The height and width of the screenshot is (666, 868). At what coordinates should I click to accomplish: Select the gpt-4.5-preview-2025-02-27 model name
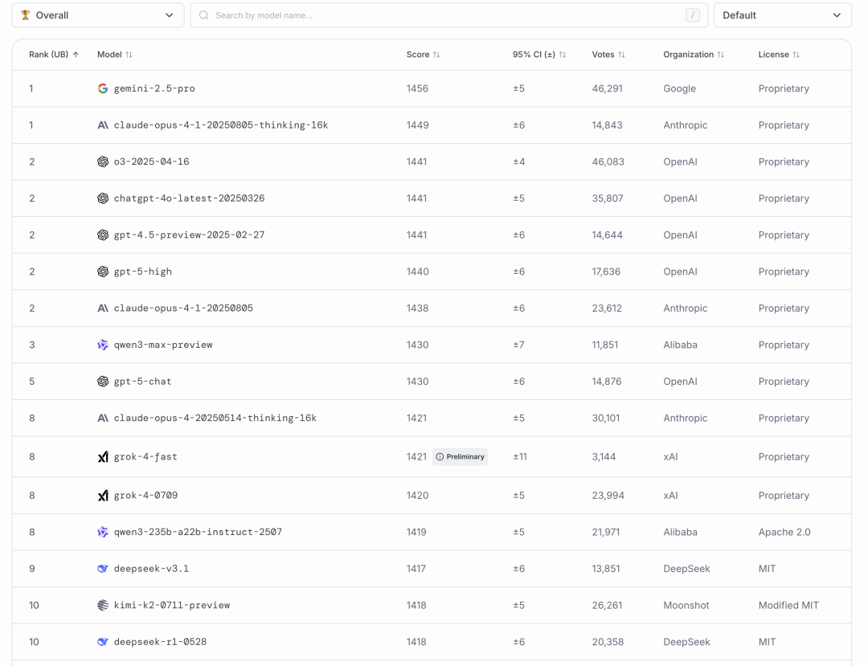click(x=190, y=235)
